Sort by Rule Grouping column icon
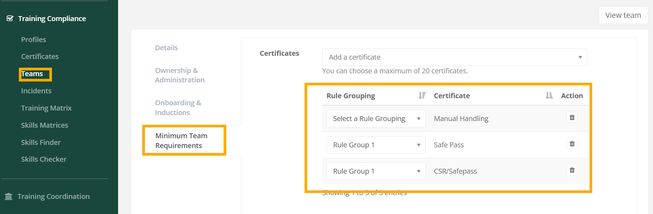The image size is (653, 214). (422, 95)
